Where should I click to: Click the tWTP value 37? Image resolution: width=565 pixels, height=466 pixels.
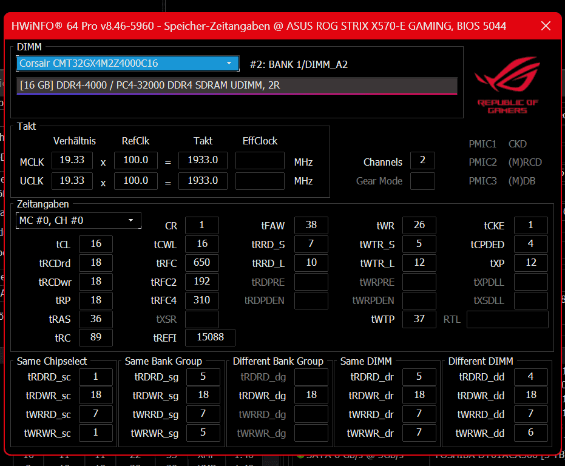pos(419,319)
